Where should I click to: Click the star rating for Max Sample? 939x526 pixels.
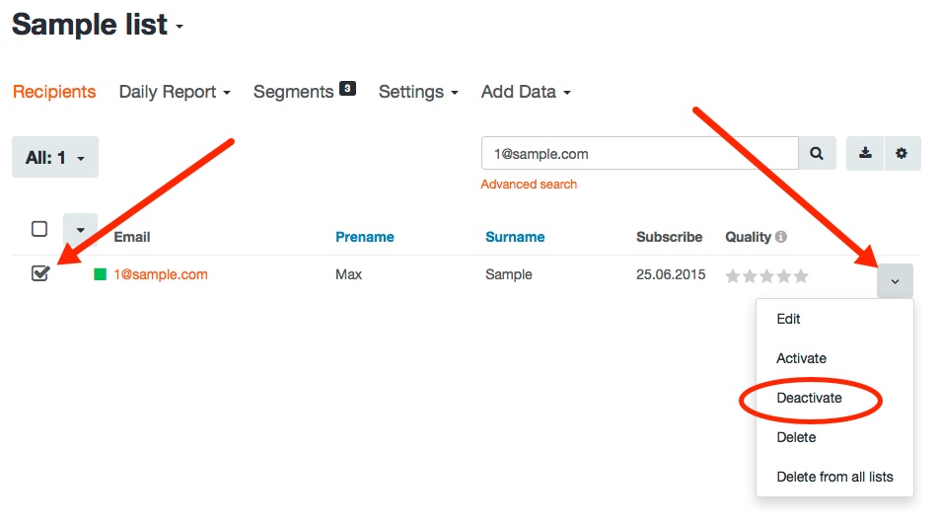[x=766, y=276]
